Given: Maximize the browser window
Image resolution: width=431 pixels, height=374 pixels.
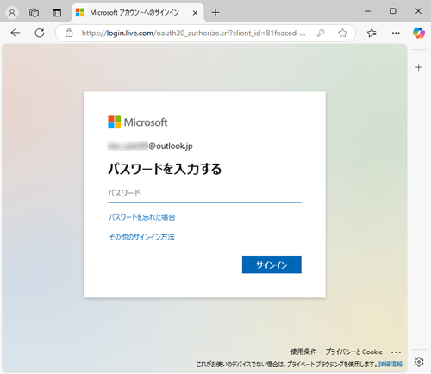Looking at the screenshot, I should (393, 11).
